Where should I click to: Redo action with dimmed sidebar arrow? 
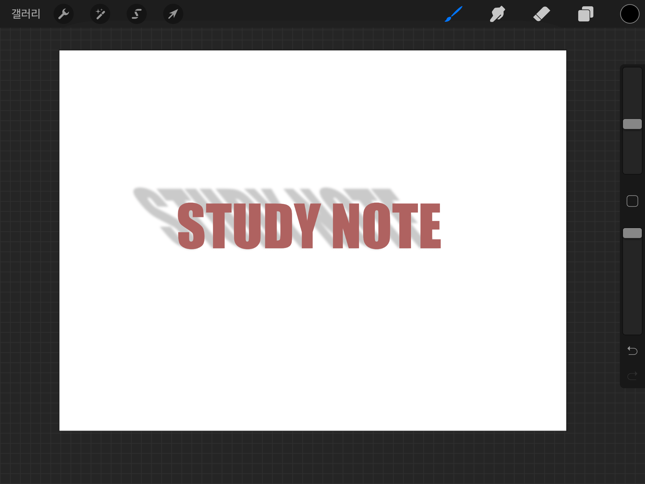(632, 376)
